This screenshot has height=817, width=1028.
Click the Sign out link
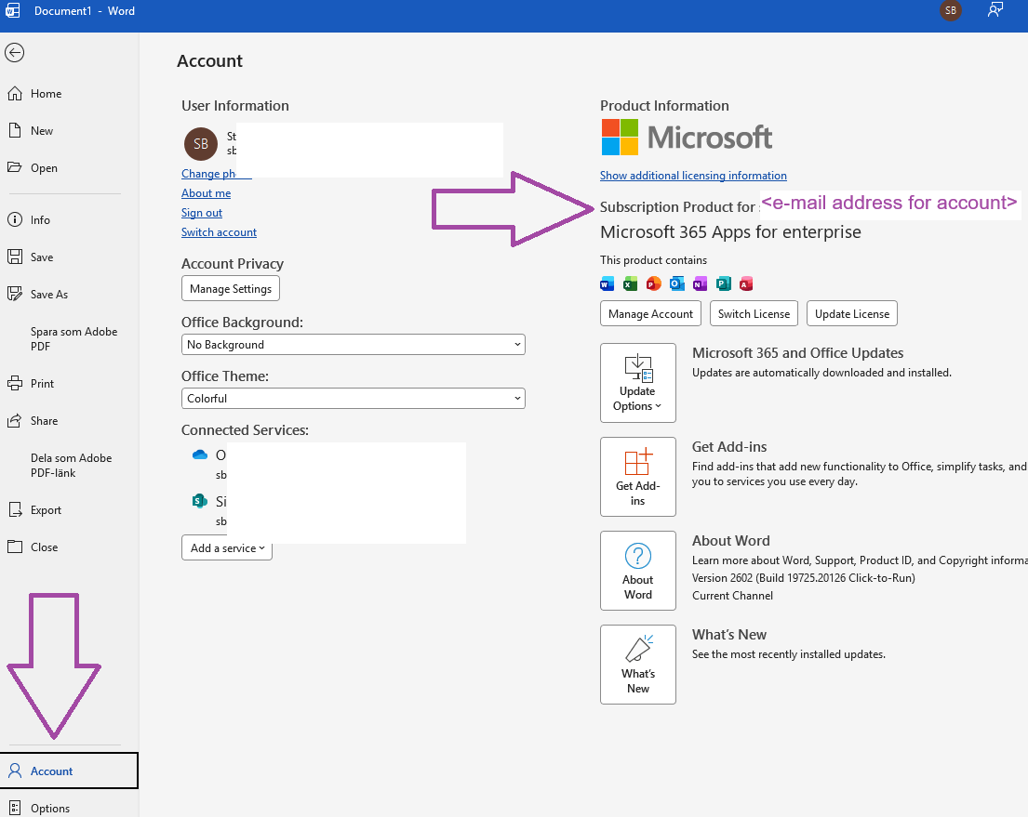tap(202, 213)
